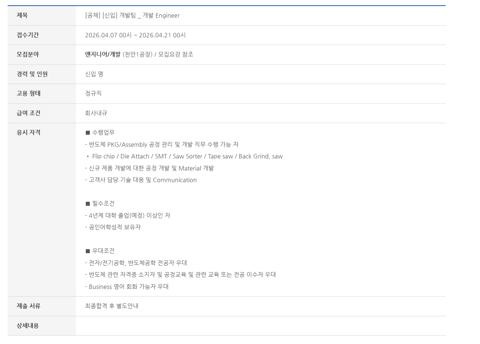
Task: Click the bold '엔지니어/개발' field text
Action: [x=103, y=54]
